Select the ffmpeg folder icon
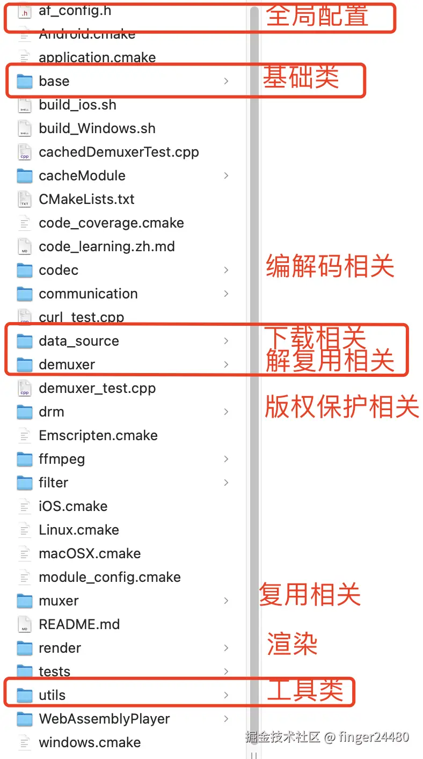The image size is (423, 759). [x=25, y=459]
